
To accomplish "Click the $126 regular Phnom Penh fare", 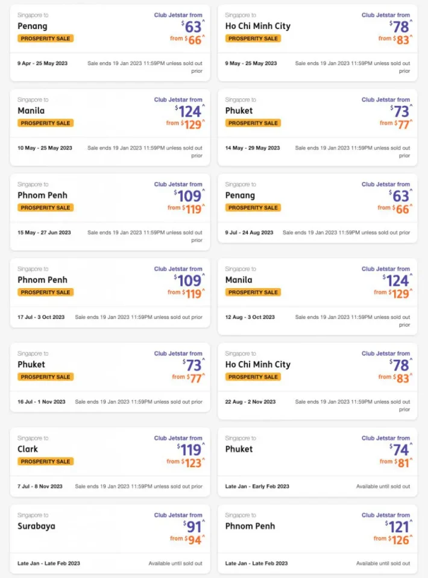I will click(398, 540).
